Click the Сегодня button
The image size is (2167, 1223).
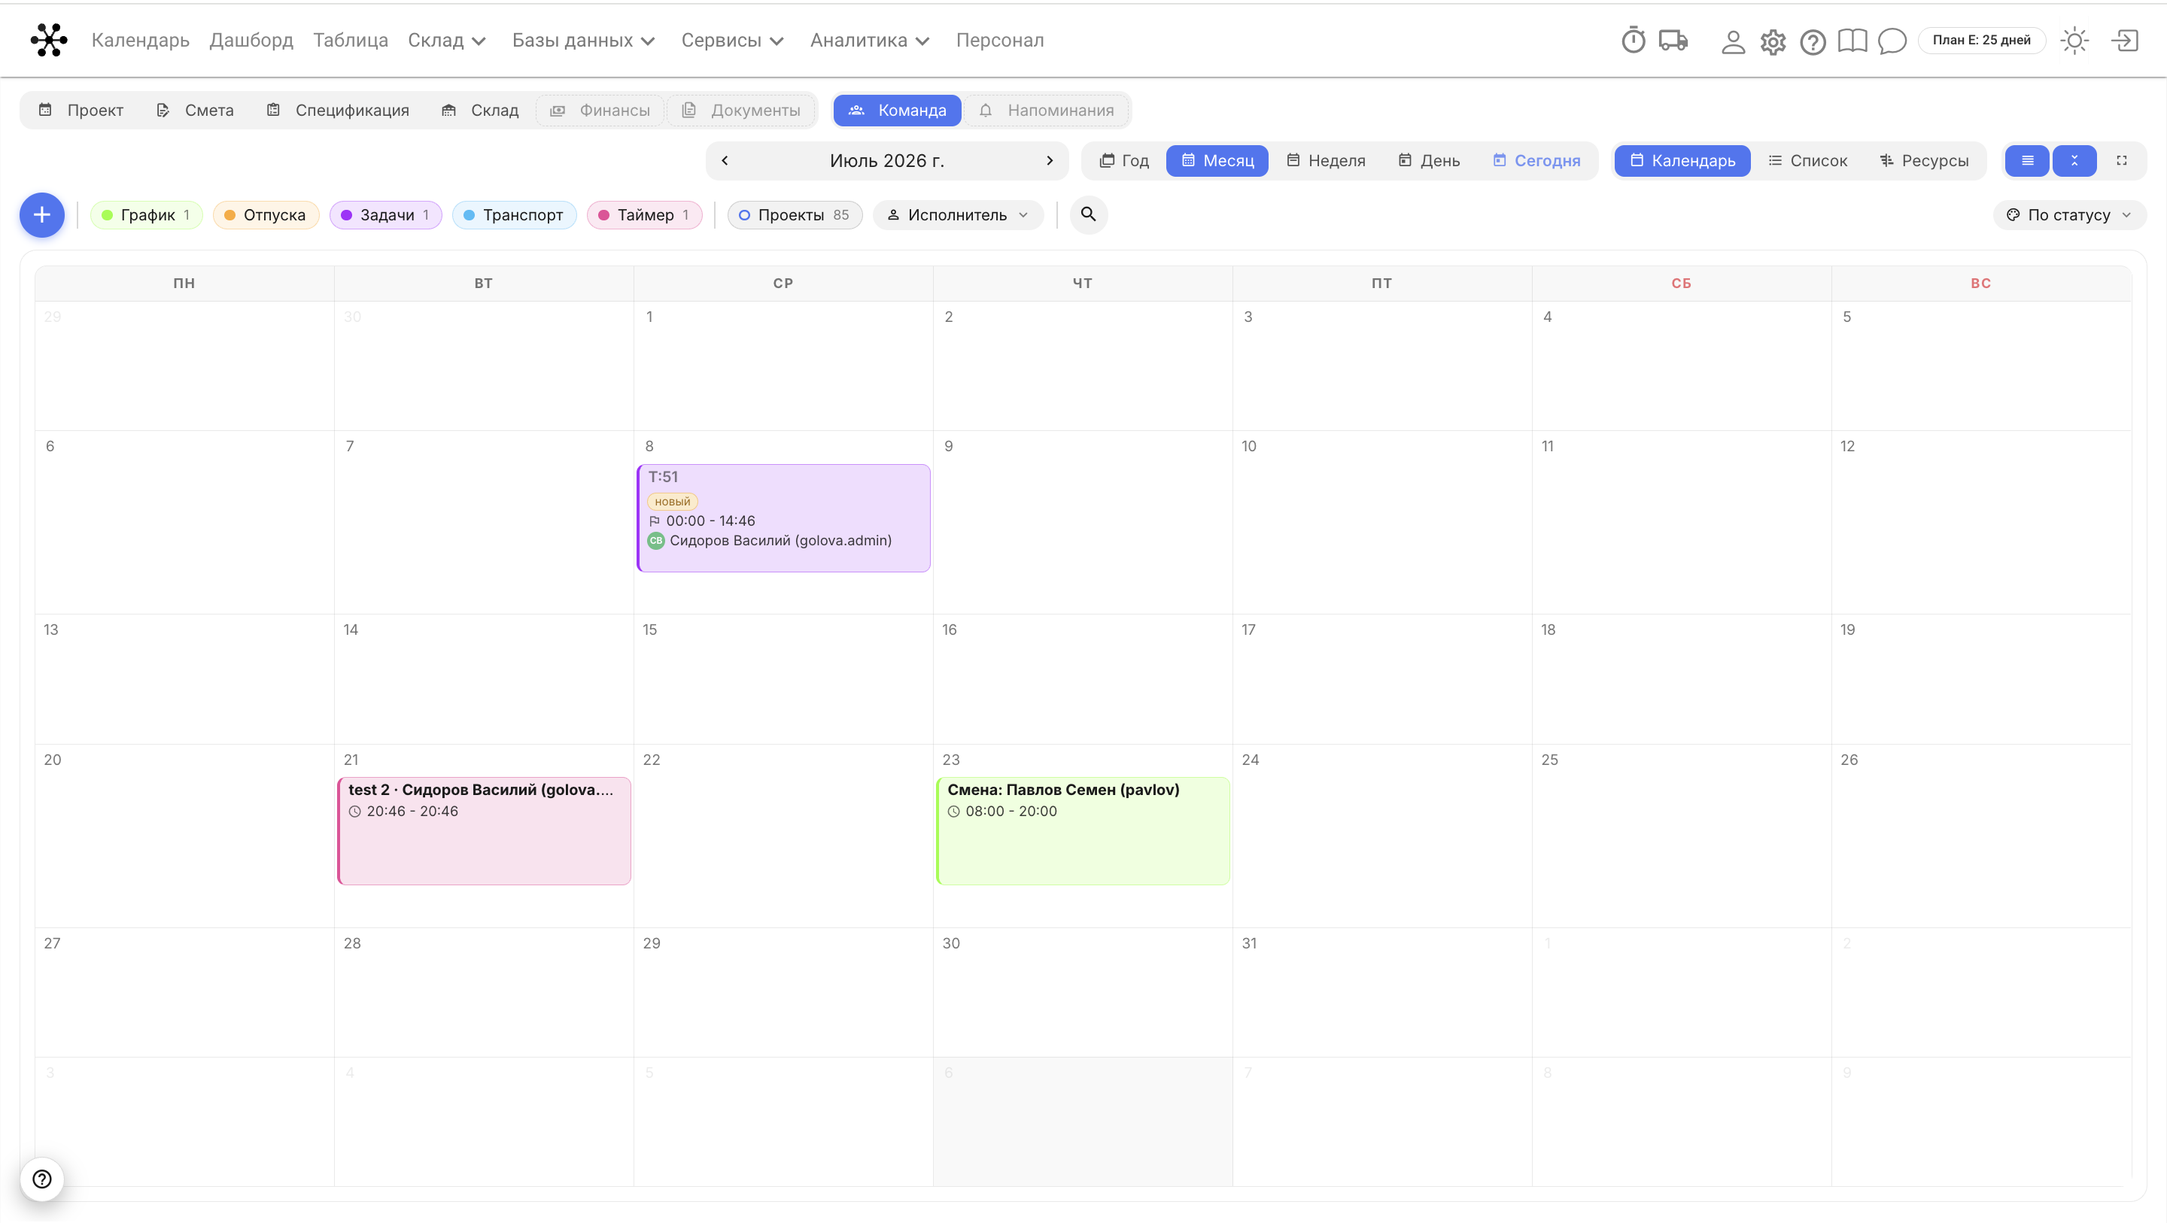(1537, 161)
